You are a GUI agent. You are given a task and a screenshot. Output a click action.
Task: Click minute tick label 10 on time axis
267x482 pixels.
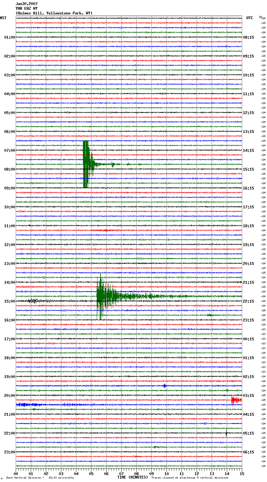[x=167, y=474]
